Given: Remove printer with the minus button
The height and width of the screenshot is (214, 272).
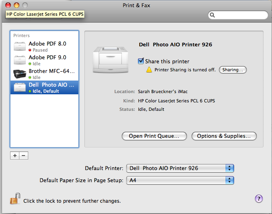Looking at the screenshot, I should [23, 156].
